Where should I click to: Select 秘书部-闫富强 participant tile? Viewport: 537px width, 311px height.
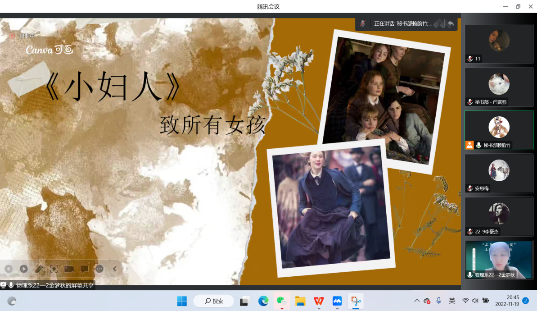(499, 87)
